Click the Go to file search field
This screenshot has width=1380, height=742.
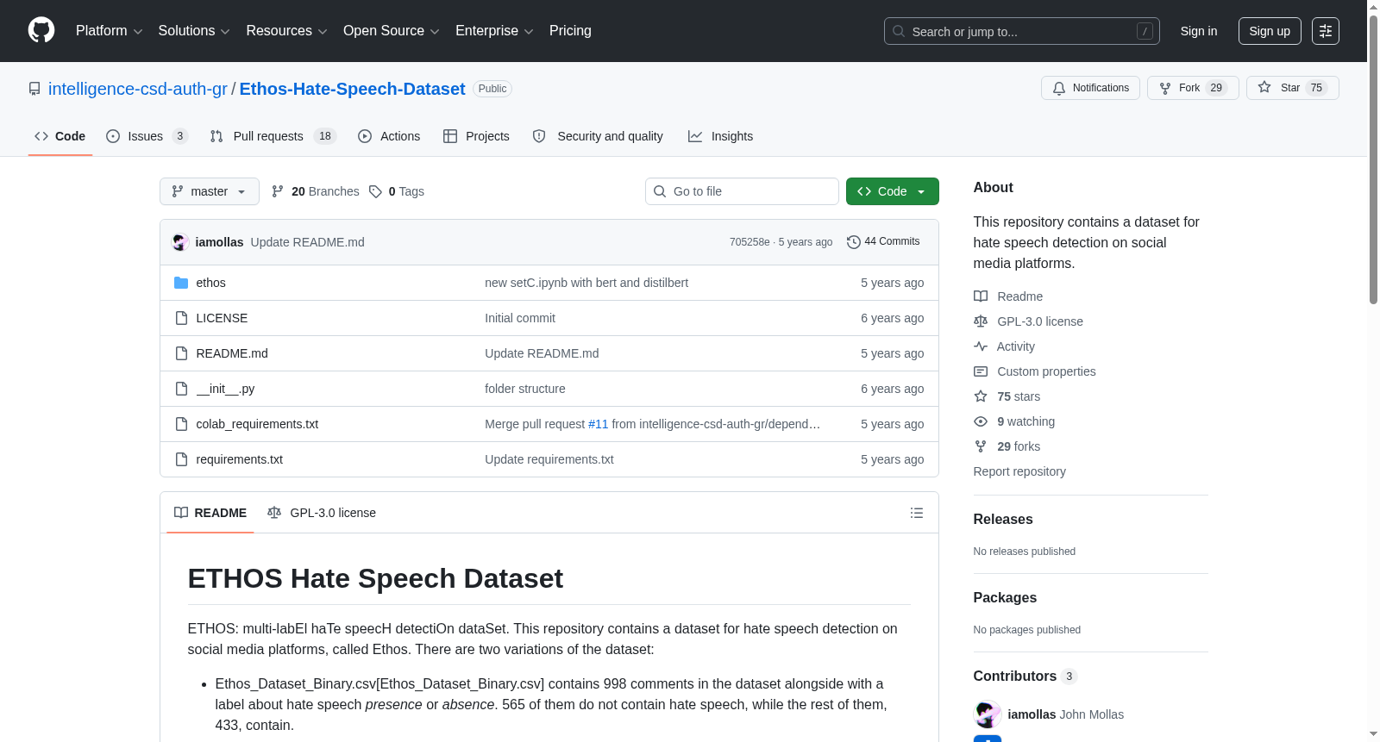742,191
